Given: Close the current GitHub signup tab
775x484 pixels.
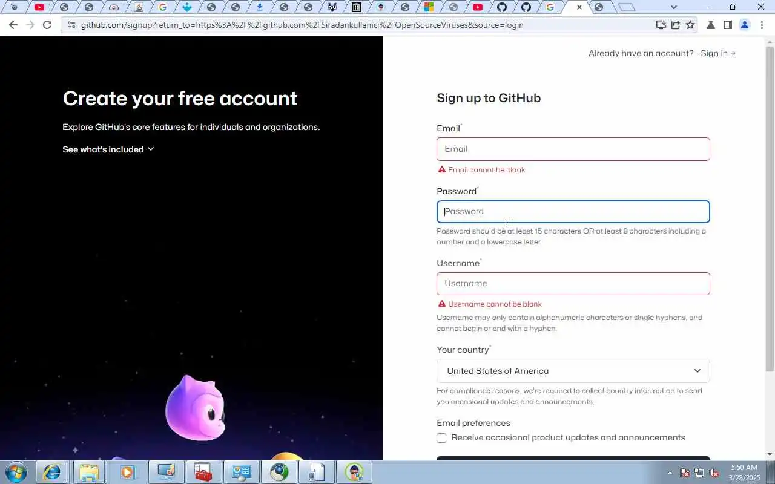Looking at the screenshot, I should tap(579, 7).
